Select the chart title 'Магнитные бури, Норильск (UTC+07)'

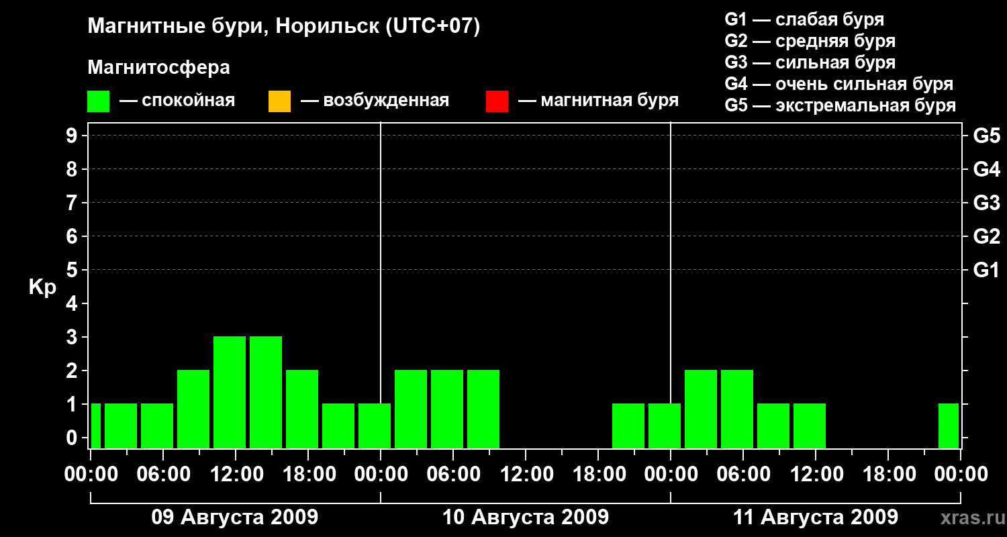284,27
